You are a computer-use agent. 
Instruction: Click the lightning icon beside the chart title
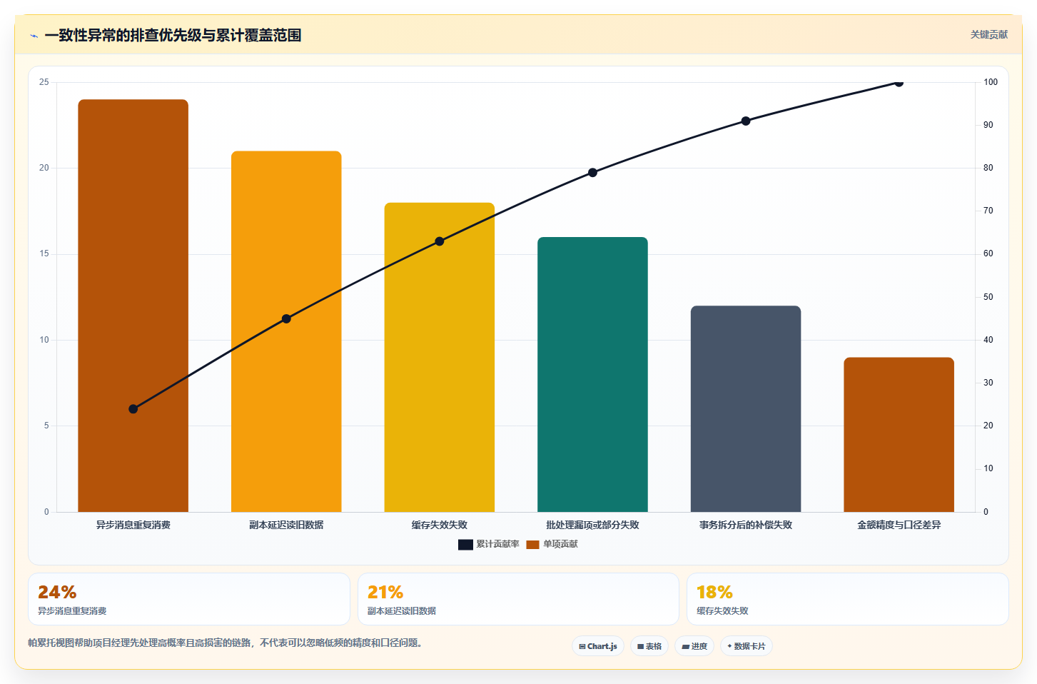pyautogui.click(x=34, y=36)
